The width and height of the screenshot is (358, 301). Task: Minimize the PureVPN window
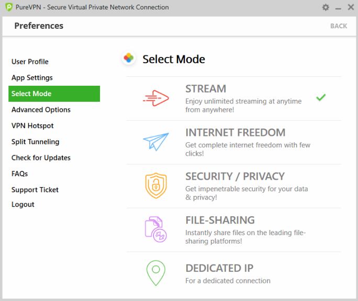[x=338, y=8]
